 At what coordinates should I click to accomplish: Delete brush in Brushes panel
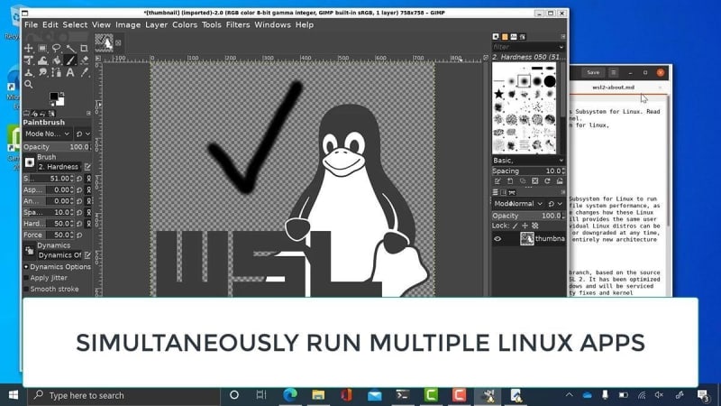click(534, 181)
